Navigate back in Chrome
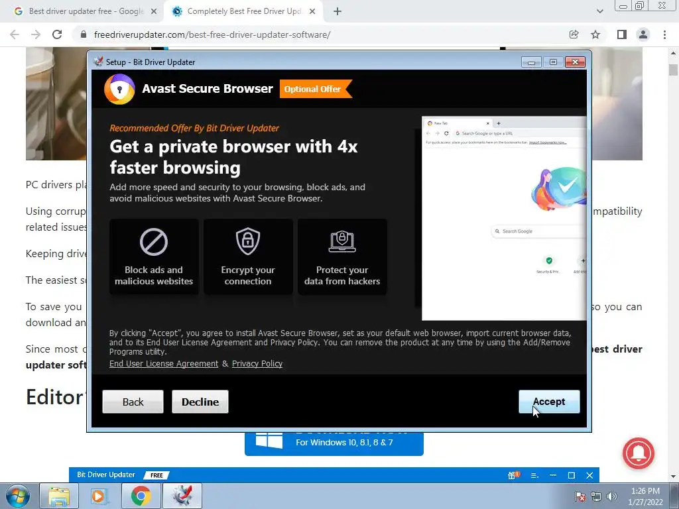This screenshot has height=509, width=679. [x=15, y=34]
